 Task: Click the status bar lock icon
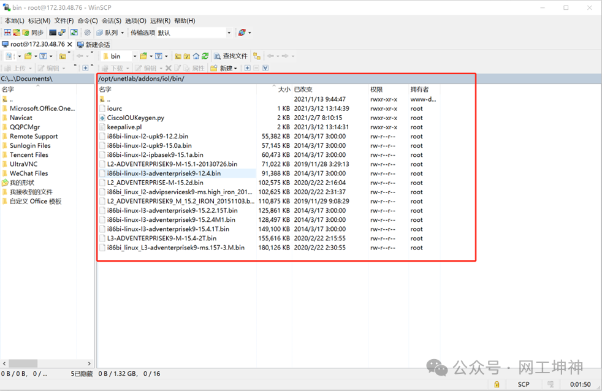(497, 384)
